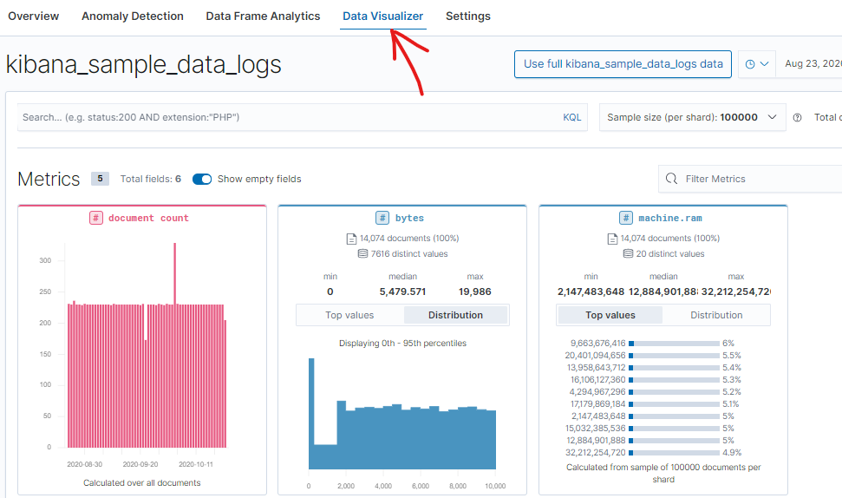This screenshot has height=498, width=842.
Task: Click the 4,294,967,296 top value row
Action: point(654,391)
